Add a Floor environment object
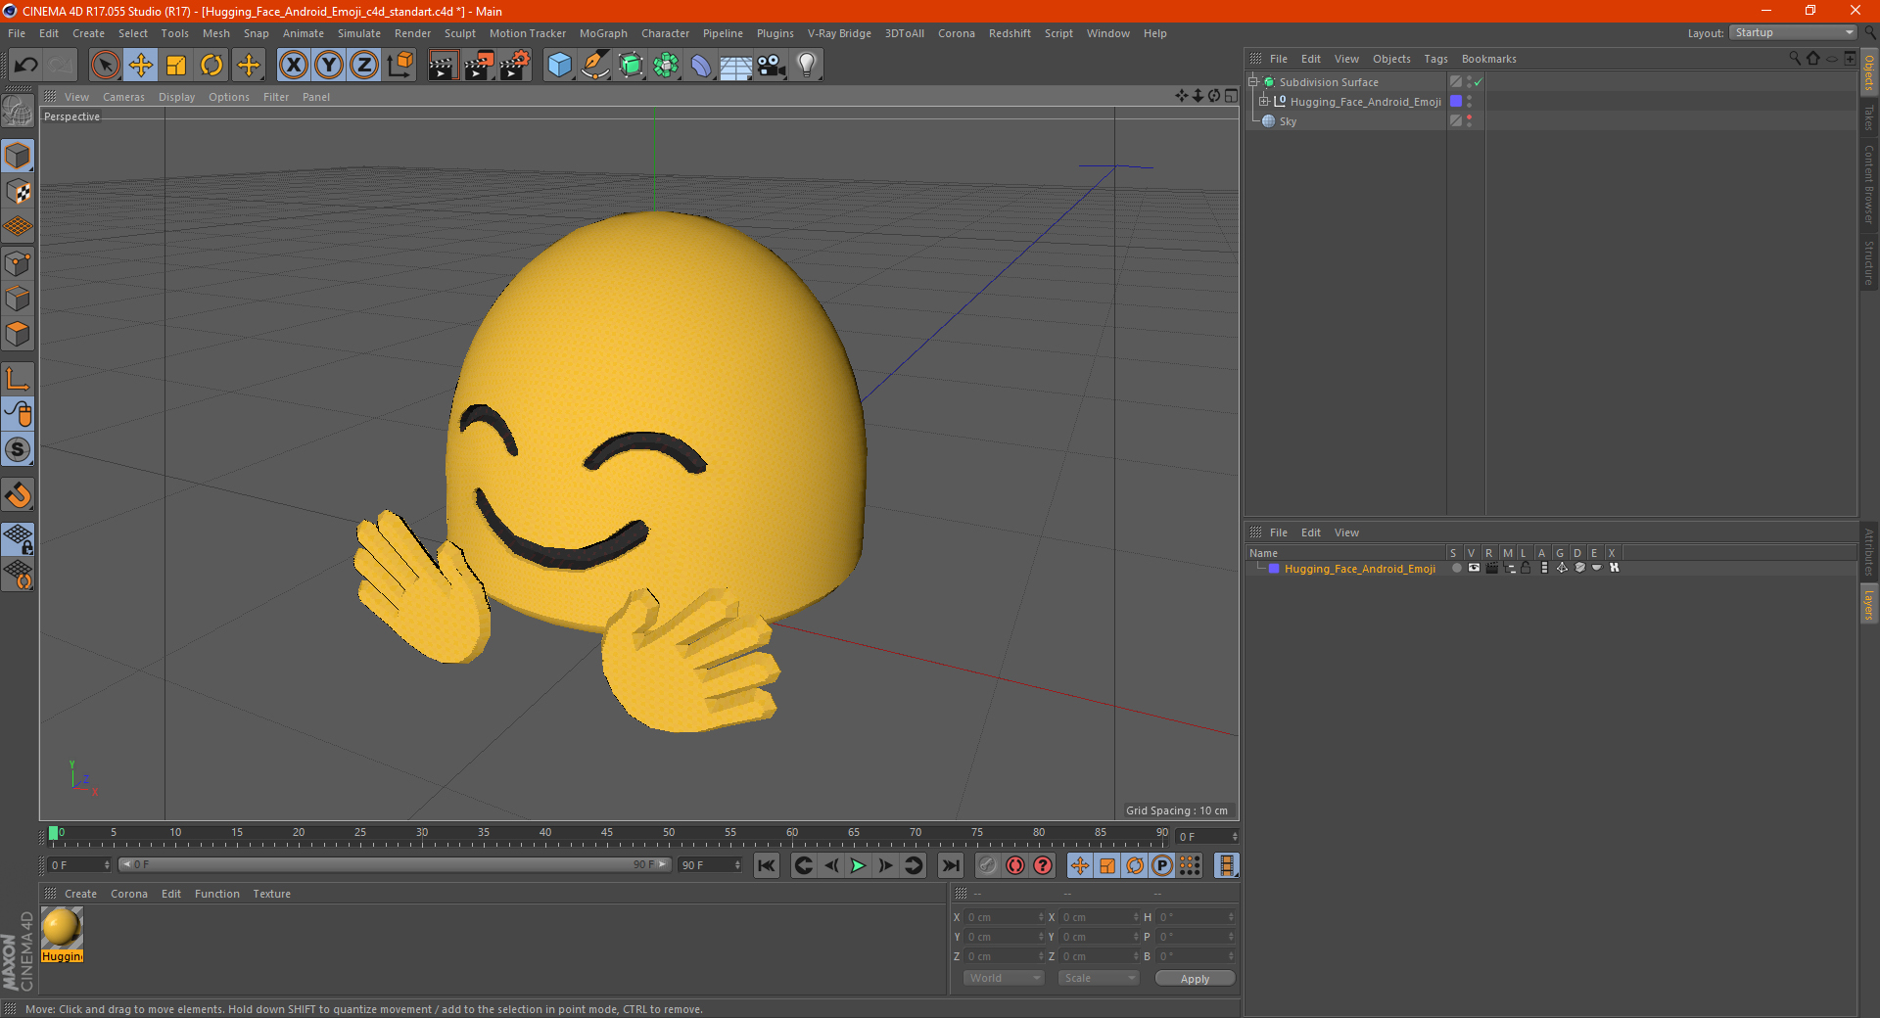The image size is (1880, 1018). [x=736, y=66]
